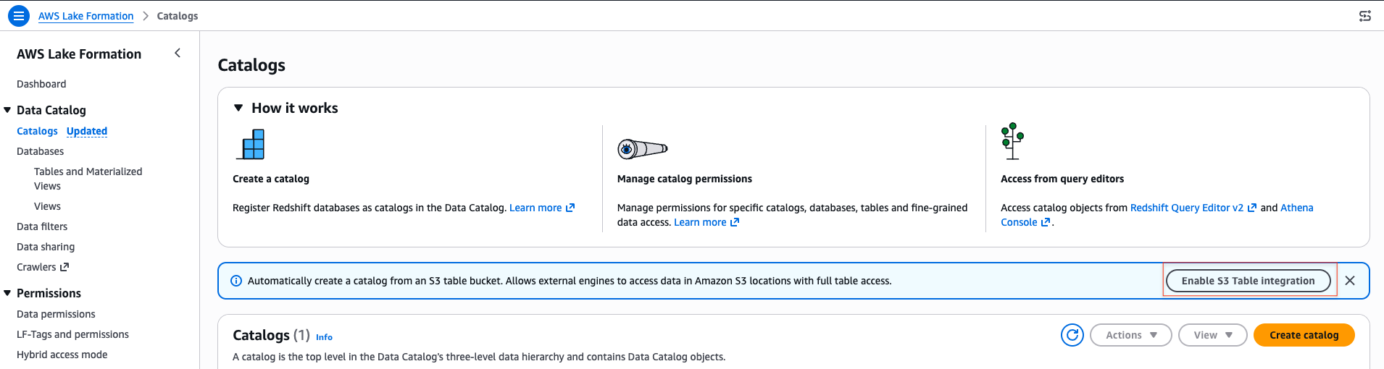
Task: Collapse the AWS Lake Formation sidebar
Action: [178, 53]
